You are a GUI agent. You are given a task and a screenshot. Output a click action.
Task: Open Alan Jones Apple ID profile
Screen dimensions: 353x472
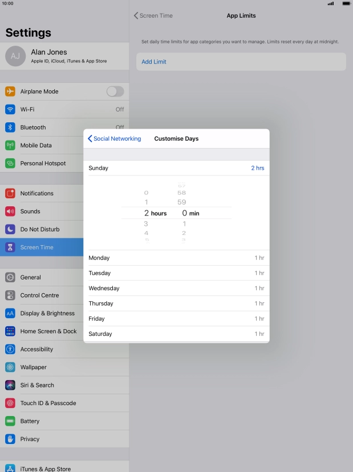(x=64, y=56)
